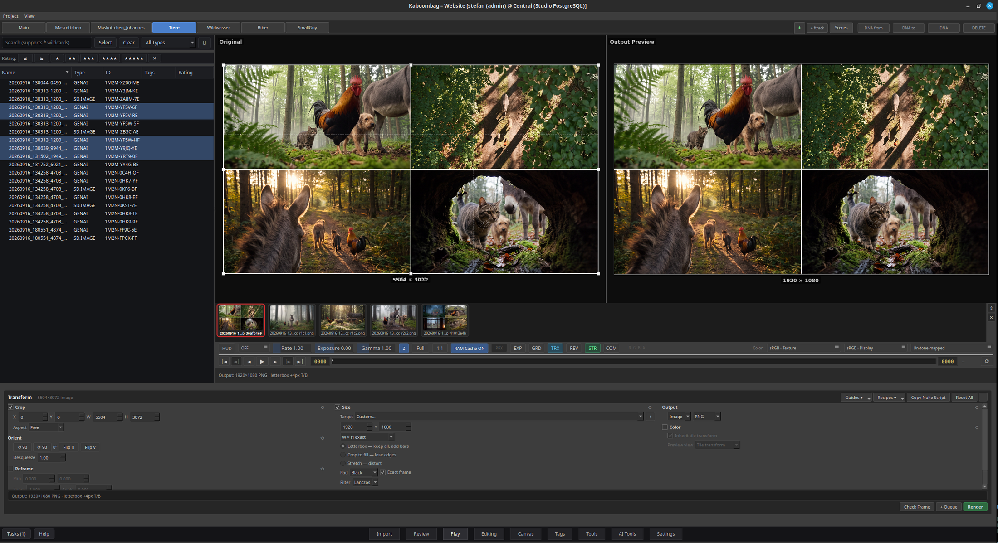Image resolution: width=998 pixels, height=543 pixels.
Task: Reset the Crop section
Action: (x=323, y=407)
